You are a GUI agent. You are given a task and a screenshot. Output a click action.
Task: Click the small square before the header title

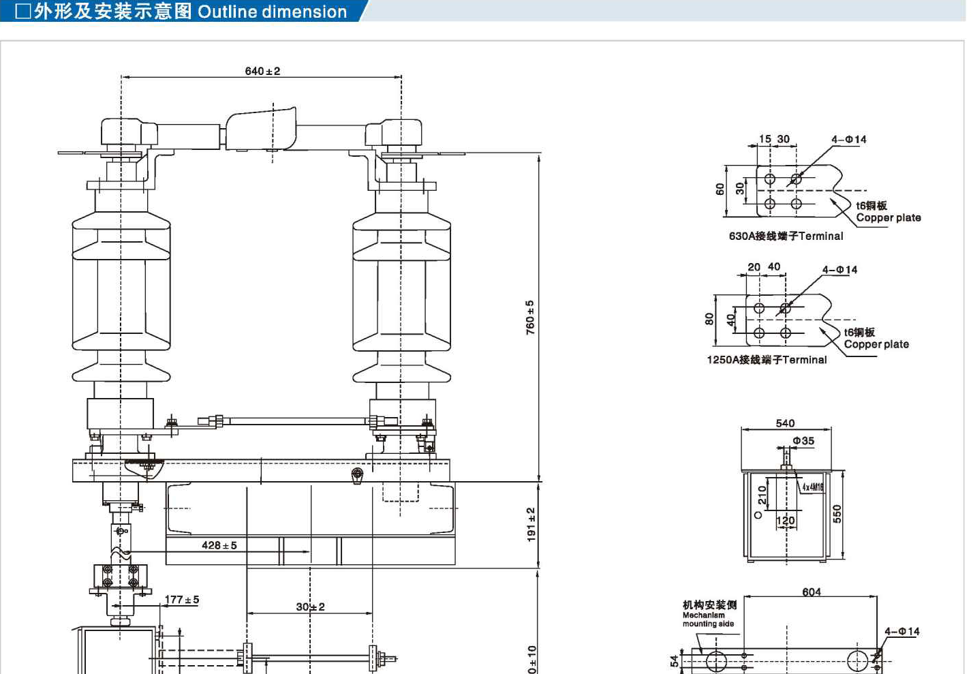coord(22,12)
